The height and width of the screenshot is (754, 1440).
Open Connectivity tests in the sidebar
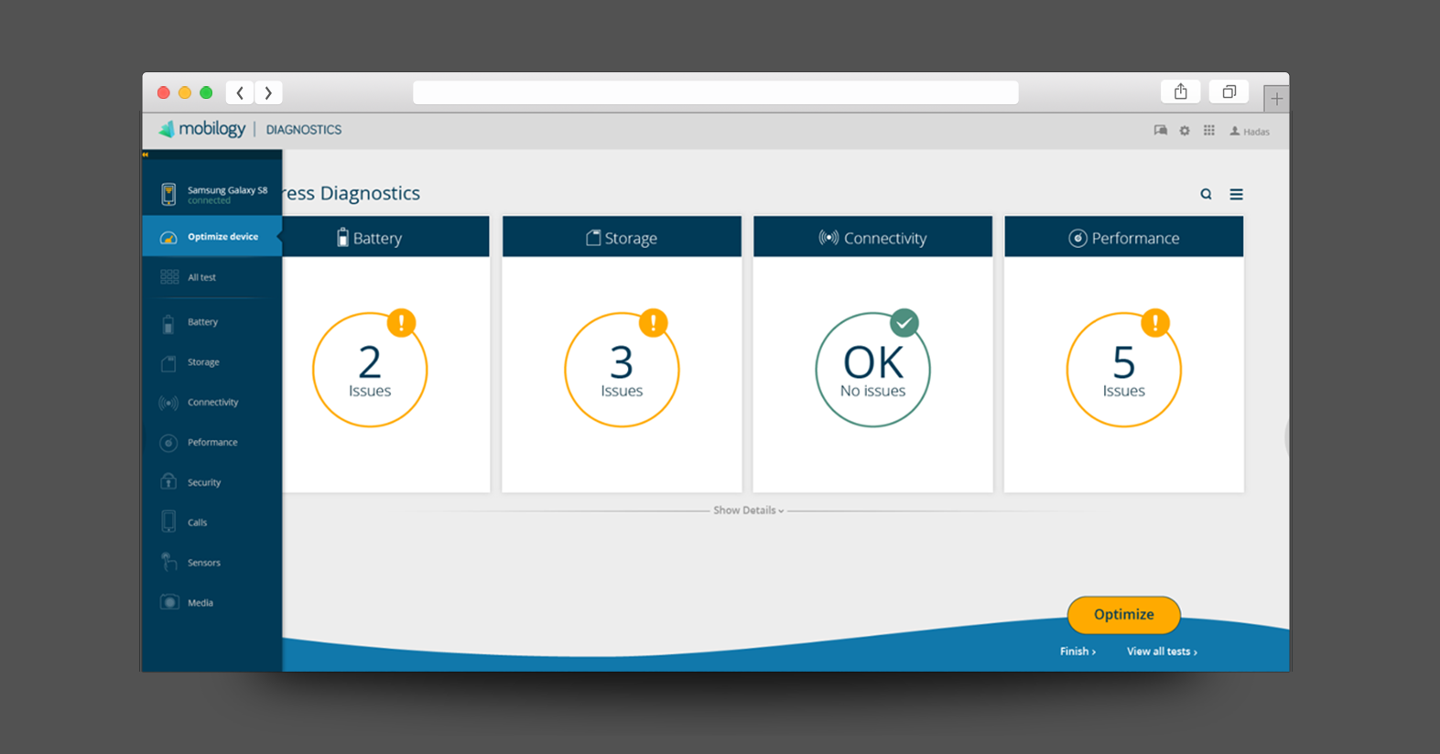pos(212,403)
